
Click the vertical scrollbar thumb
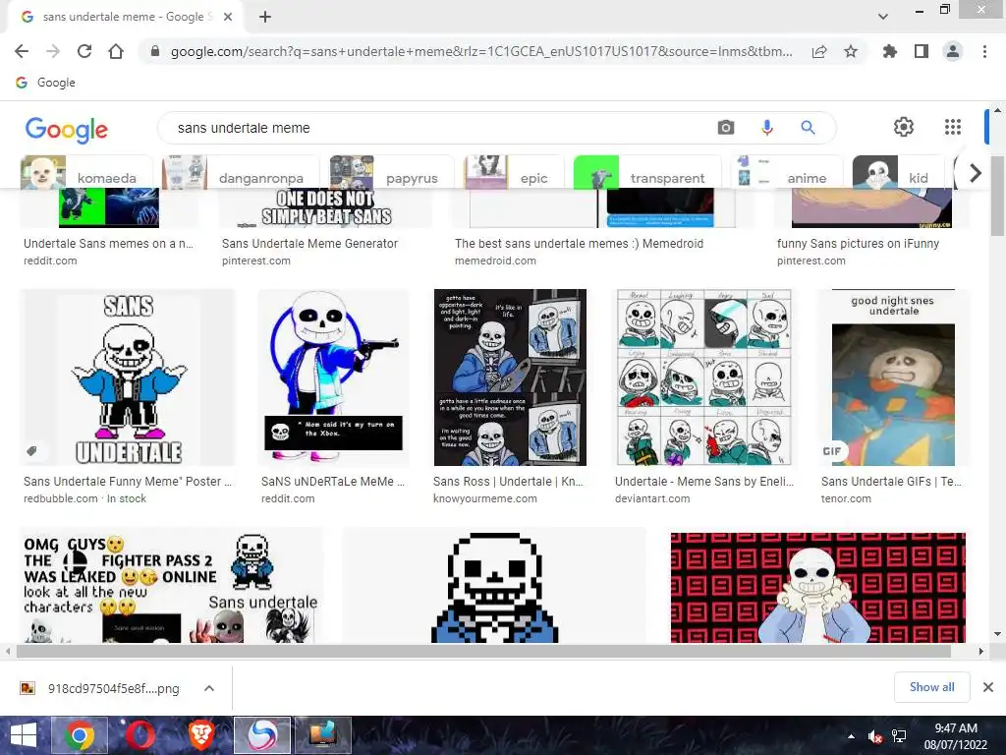tap(998, 196)
